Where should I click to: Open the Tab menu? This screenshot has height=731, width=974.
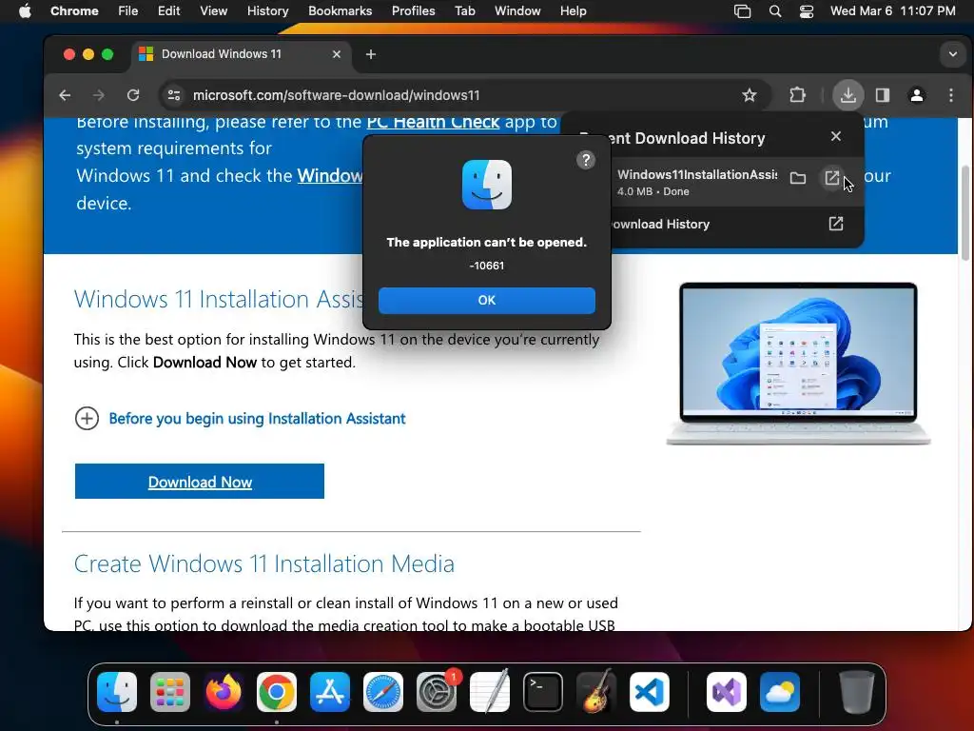point(464,10)
